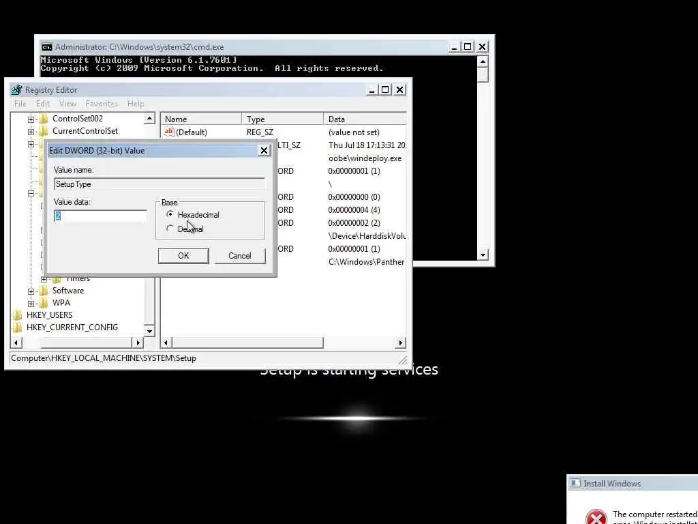This screenshot has width=698, height=524.
Task: Expand the CurrentControlSet tree node
Action: pyautogui.click(x=31, y=132)
